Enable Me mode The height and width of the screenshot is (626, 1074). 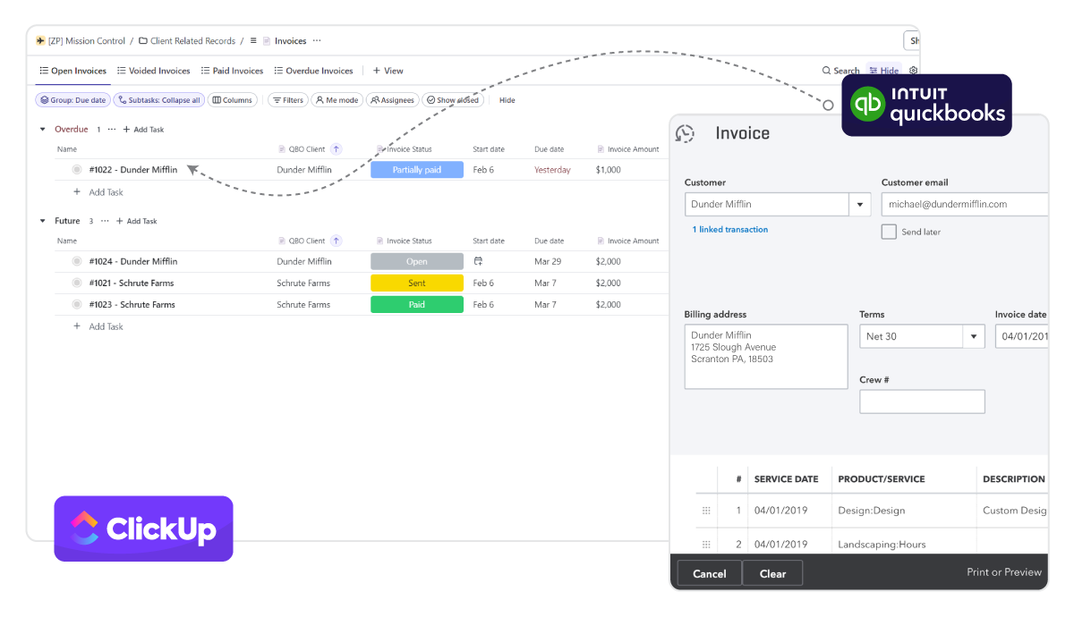coord(337,99)
